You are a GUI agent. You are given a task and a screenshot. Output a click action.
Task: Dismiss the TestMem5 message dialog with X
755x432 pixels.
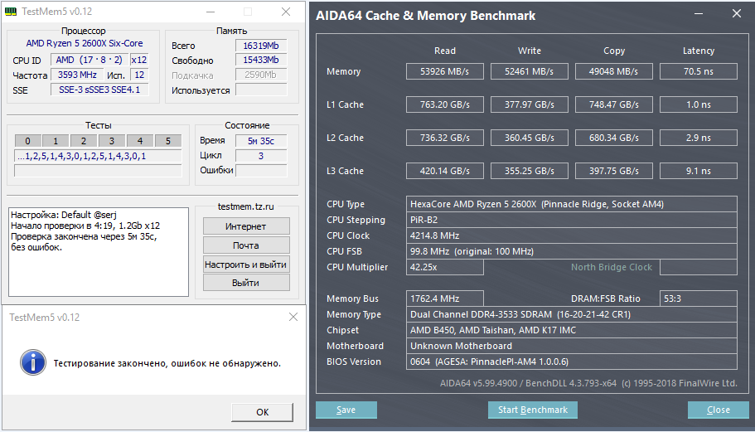pyautogui.click(x=293, y=318)
